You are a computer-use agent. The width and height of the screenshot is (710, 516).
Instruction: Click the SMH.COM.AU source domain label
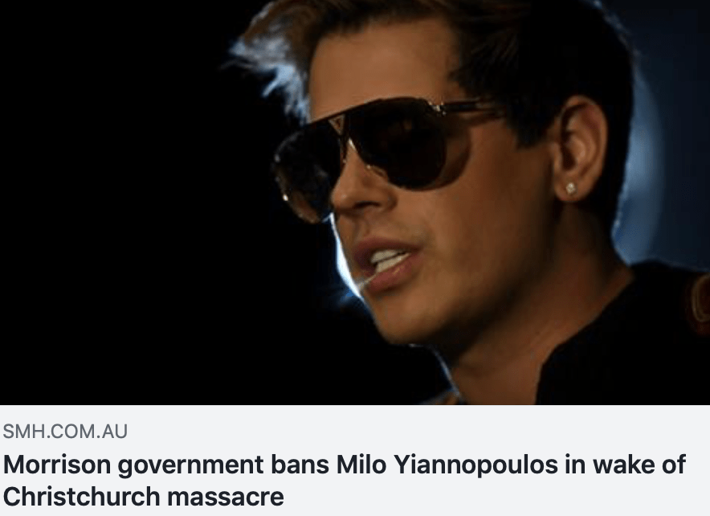coord(65,432)
